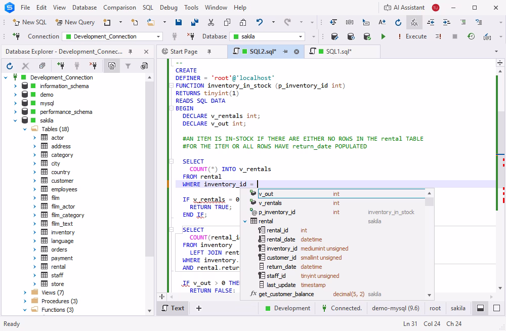The width and height of the screenshot is (506, 331).
Task: Click the database check (validate) icon
Action: (367, 36)
